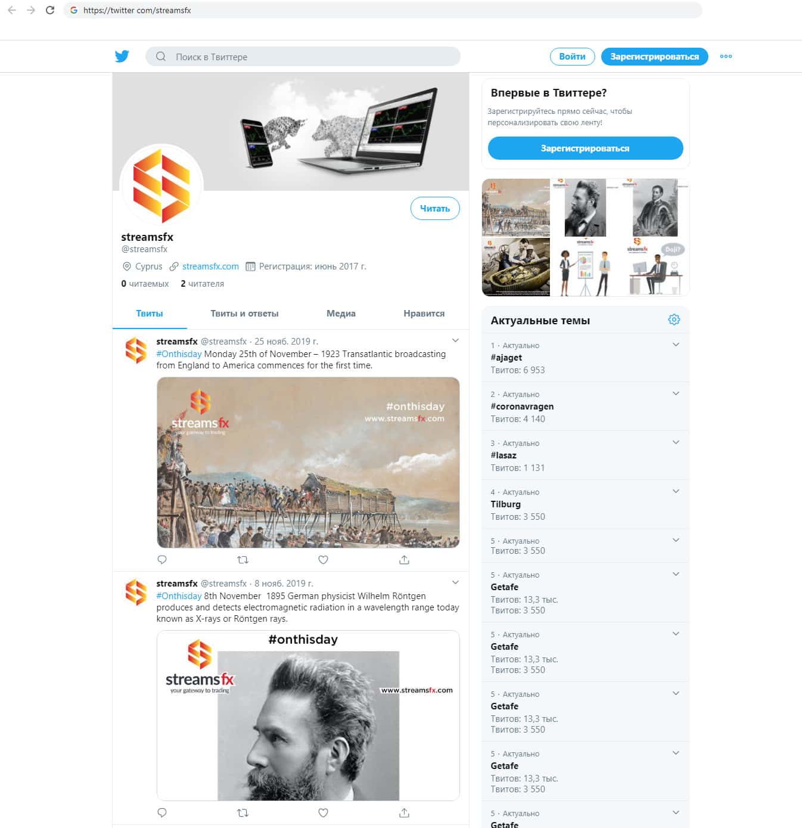Image resolution: width=802 pixels, height=828 pixels.
Task: Open the trends settings gear icon
Action: tap(674, 320)
